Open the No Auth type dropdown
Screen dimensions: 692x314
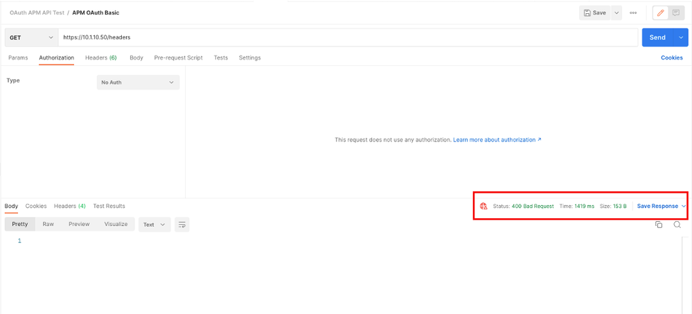(138, 82)
